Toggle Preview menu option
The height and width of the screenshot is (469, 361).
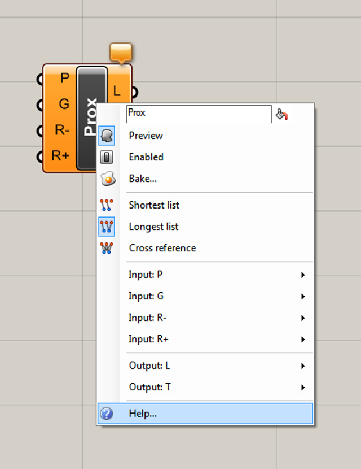tap(146, 136)
